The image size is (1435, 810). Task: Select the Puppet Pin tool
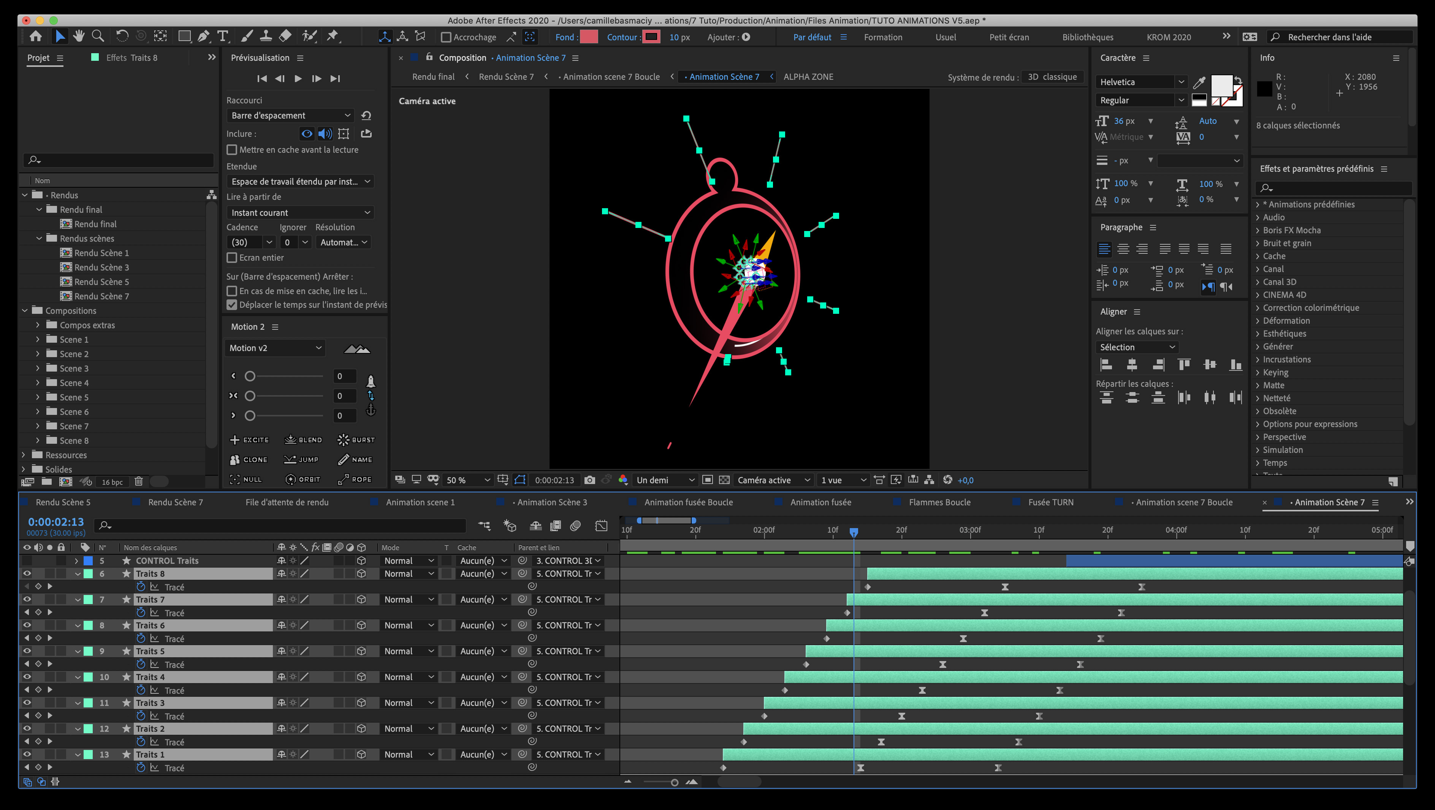click(x=333, y=37)
